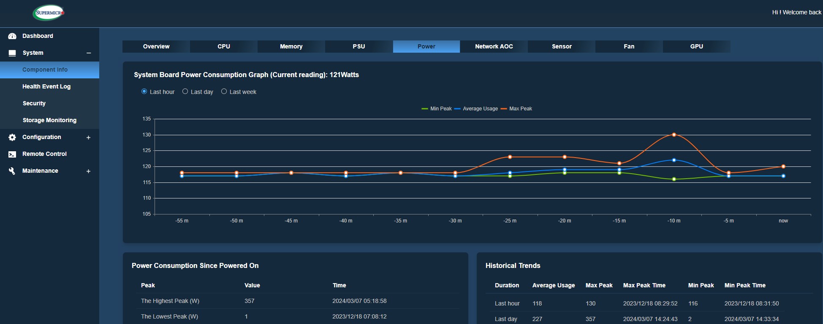Toggle Min Peak legend swatch
The width and height of the screenshot is (823, 324).
click(x=425, y=109)
